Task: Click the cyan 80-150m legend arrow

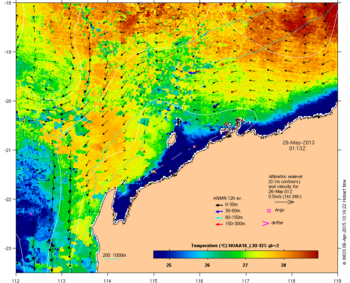Action: coord(219,218)
